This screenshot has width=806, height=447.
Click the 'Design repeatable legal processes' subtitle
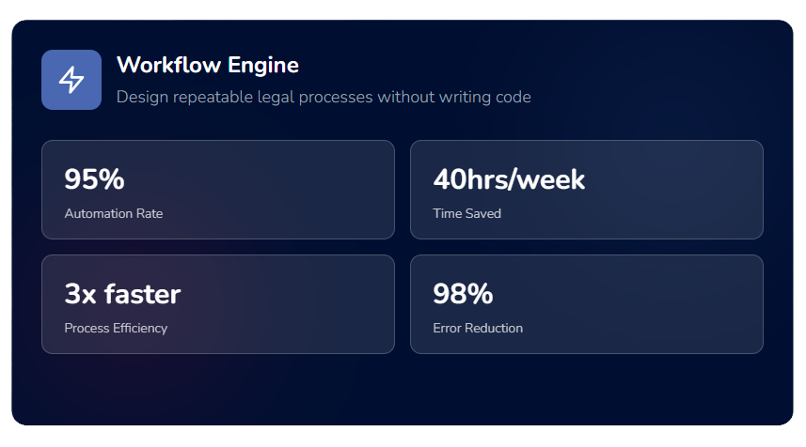click(324, 97)
